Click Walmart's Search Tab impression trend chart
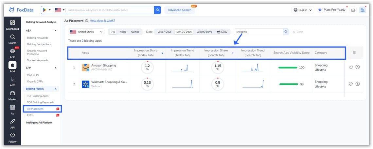The image size is (373, 149). pyautogui.click(x=253, y=84)
